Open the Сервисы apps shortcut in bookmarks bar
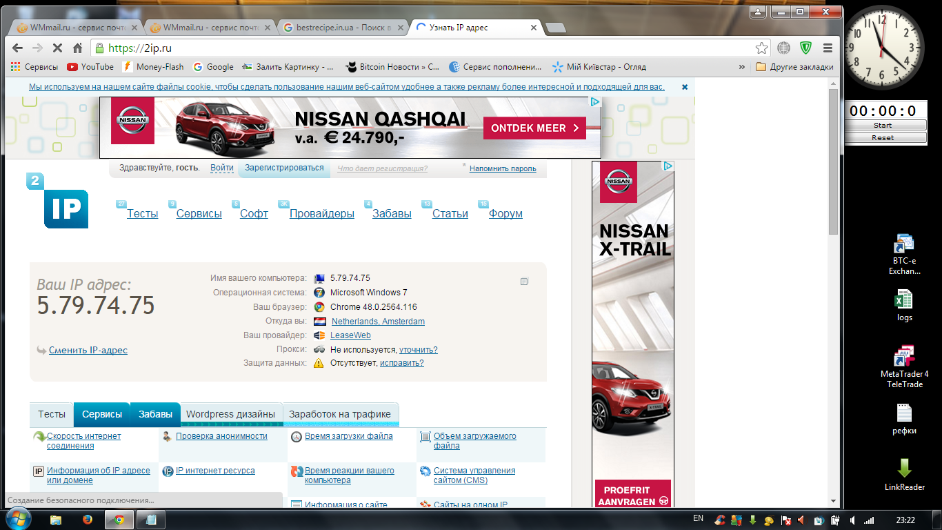The height and width of the screenshot is (530, 942). click(34, 67)
